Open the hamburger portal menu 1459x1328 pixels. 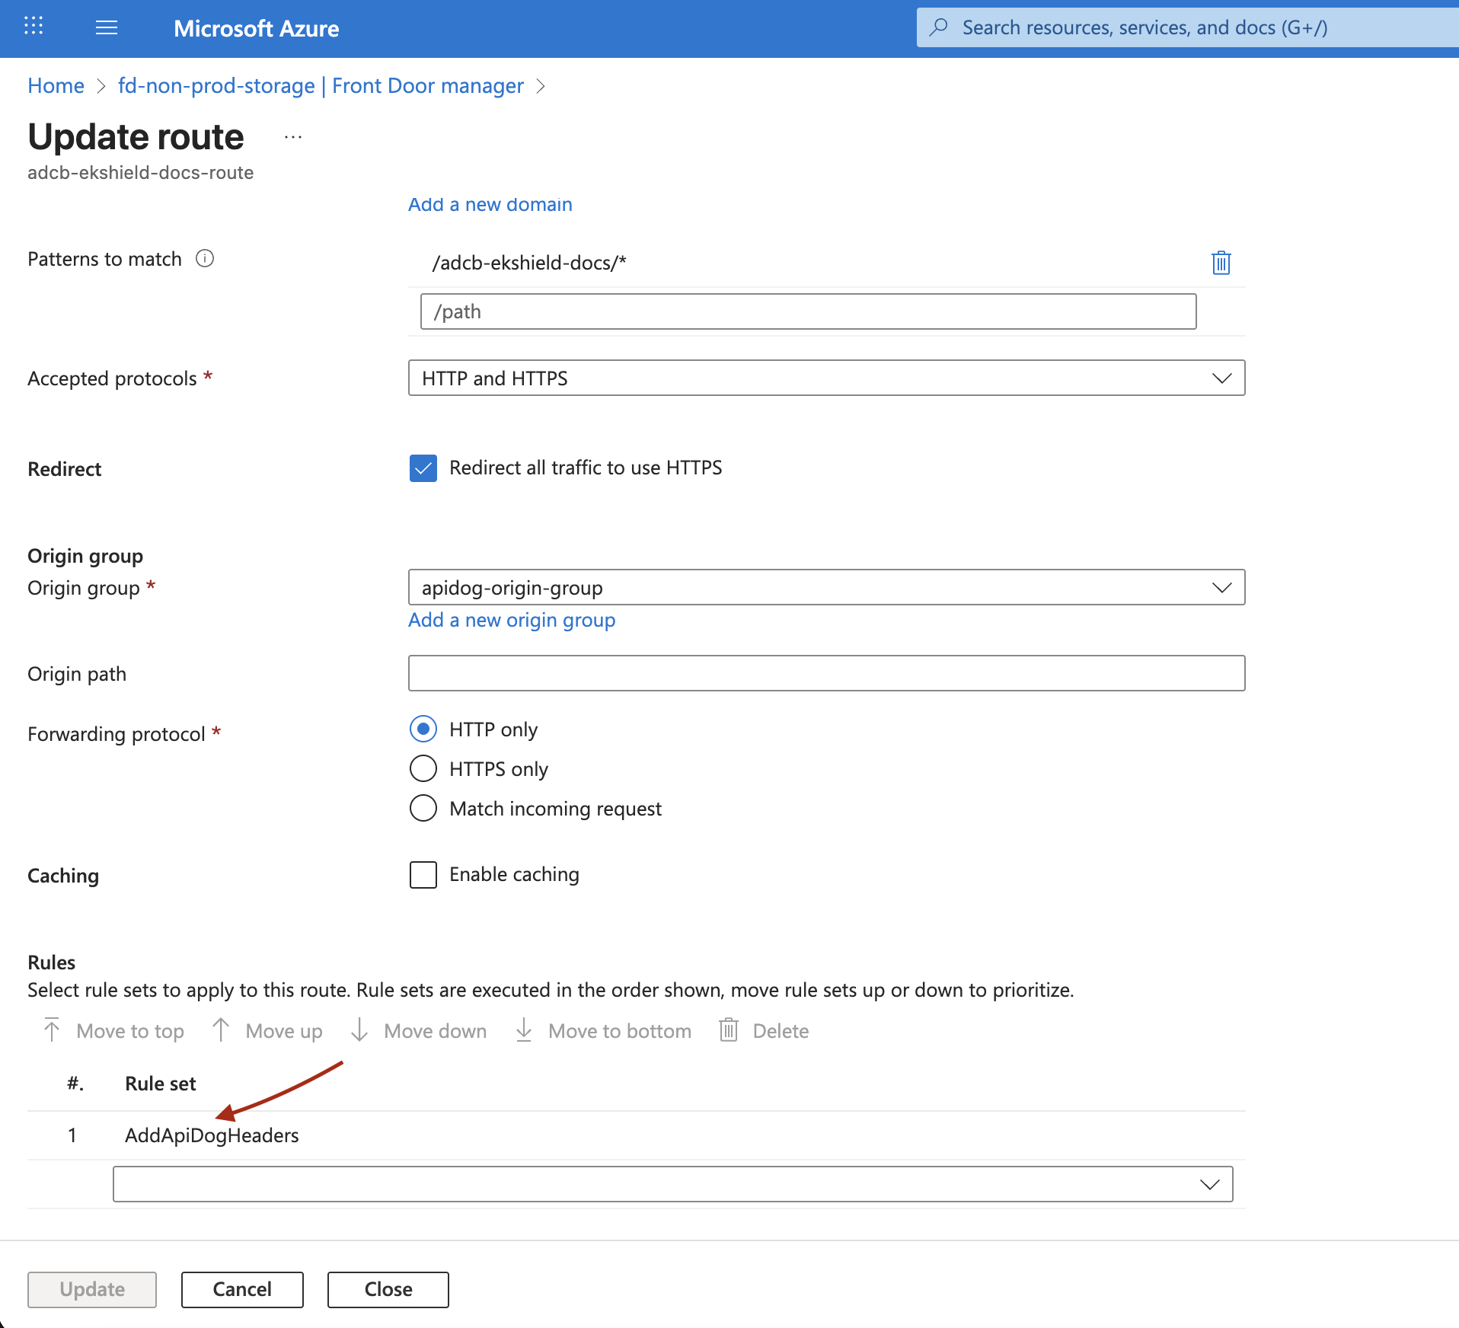107,28
